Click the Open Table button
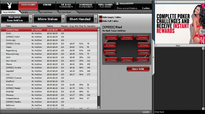Viewport: 205px width, 114px height. click(138, 69)
